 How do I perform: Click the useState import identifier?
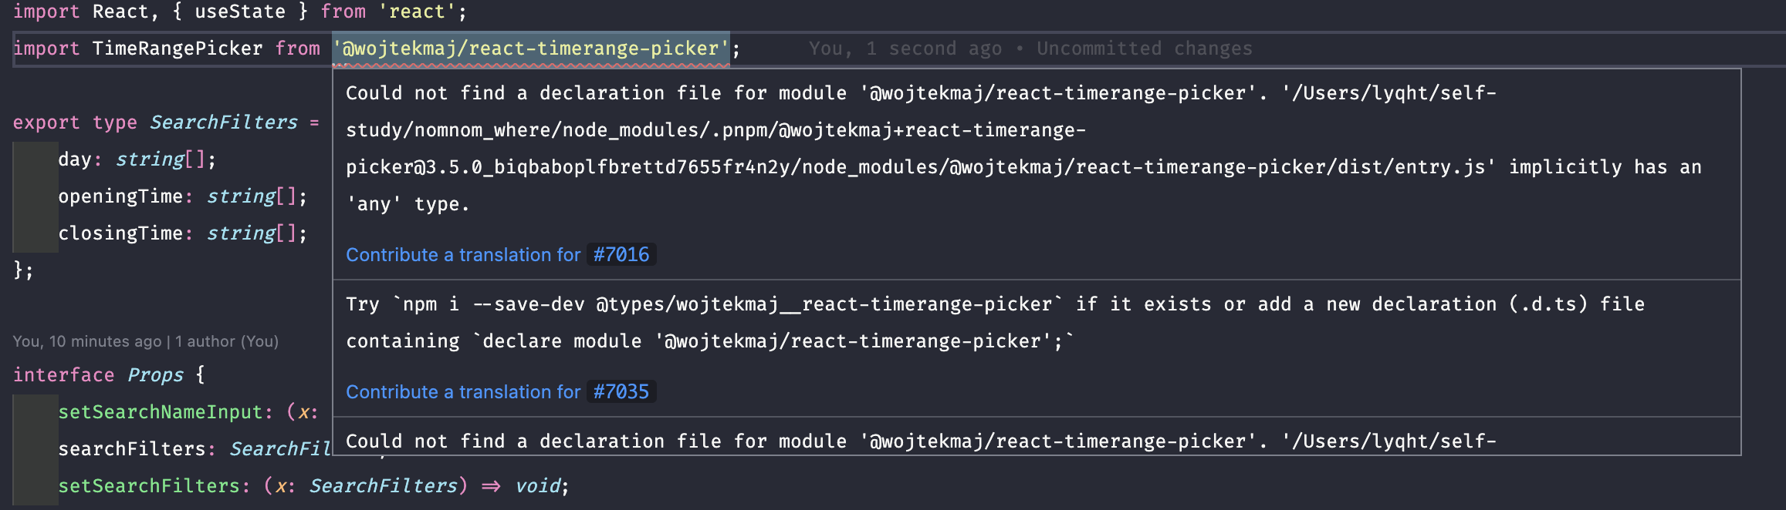[240, 12]
